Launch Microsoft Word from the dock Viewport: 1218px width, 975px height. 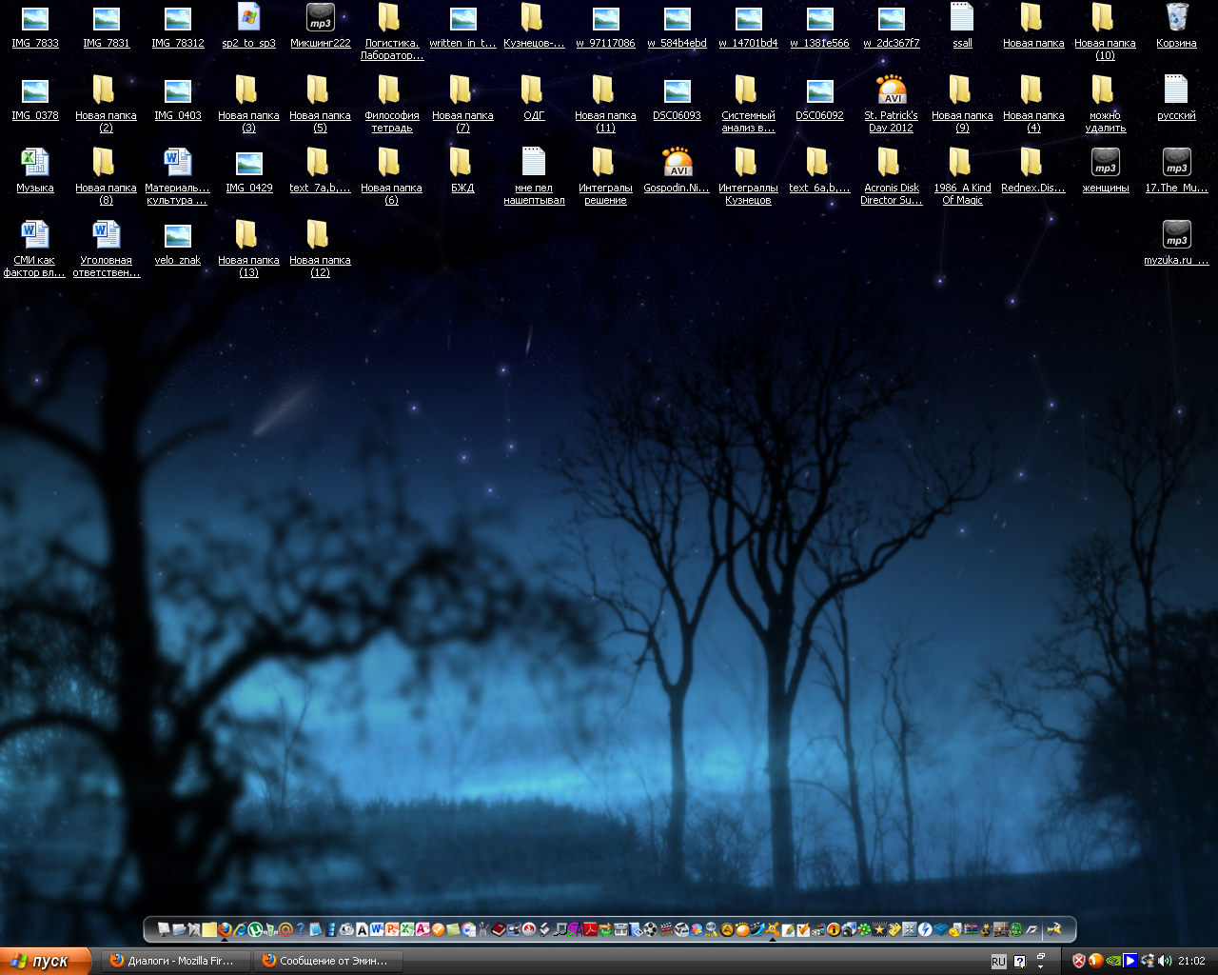point(377,929)
